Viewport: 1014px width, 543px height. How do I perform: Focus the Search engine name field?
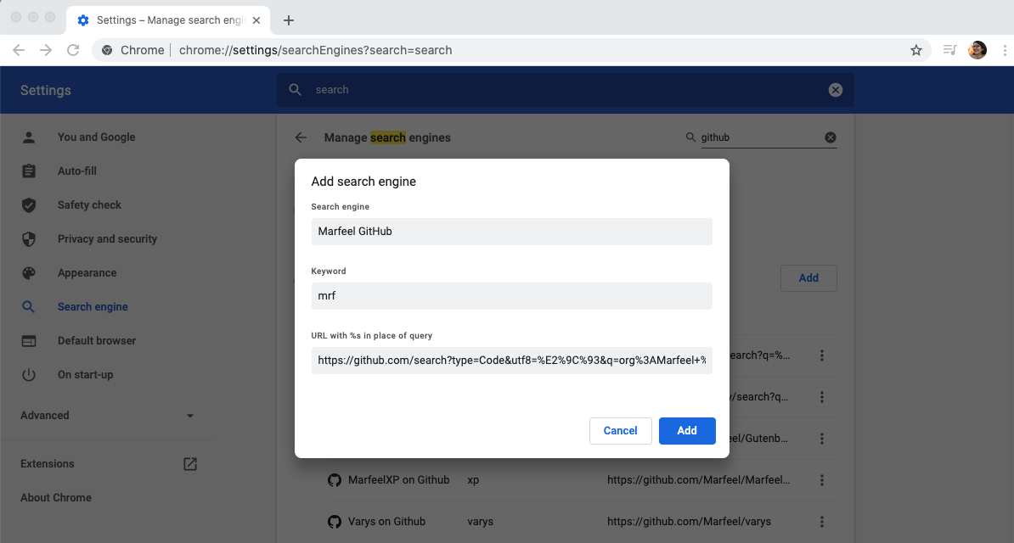click(x=511, y=232)
